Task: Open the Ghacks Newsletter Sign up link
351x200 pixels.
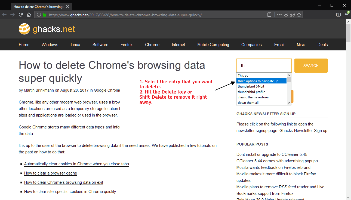Action: point(303,130)
